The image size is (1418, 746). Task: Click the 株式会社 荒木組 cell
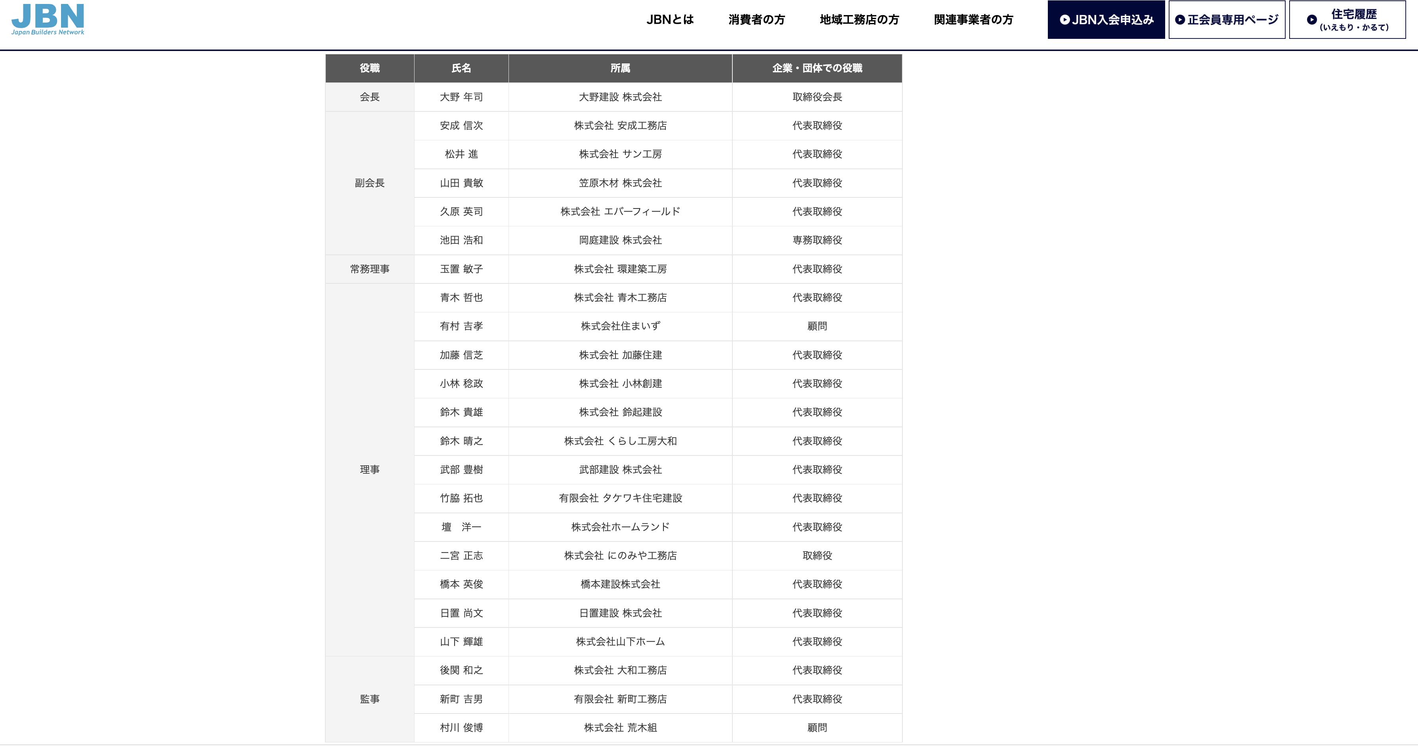(620, 728)
